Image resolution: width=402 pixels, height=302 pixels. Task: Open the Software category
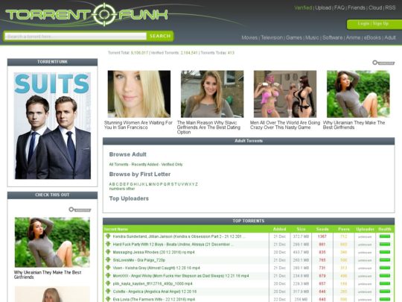(332, 37)
